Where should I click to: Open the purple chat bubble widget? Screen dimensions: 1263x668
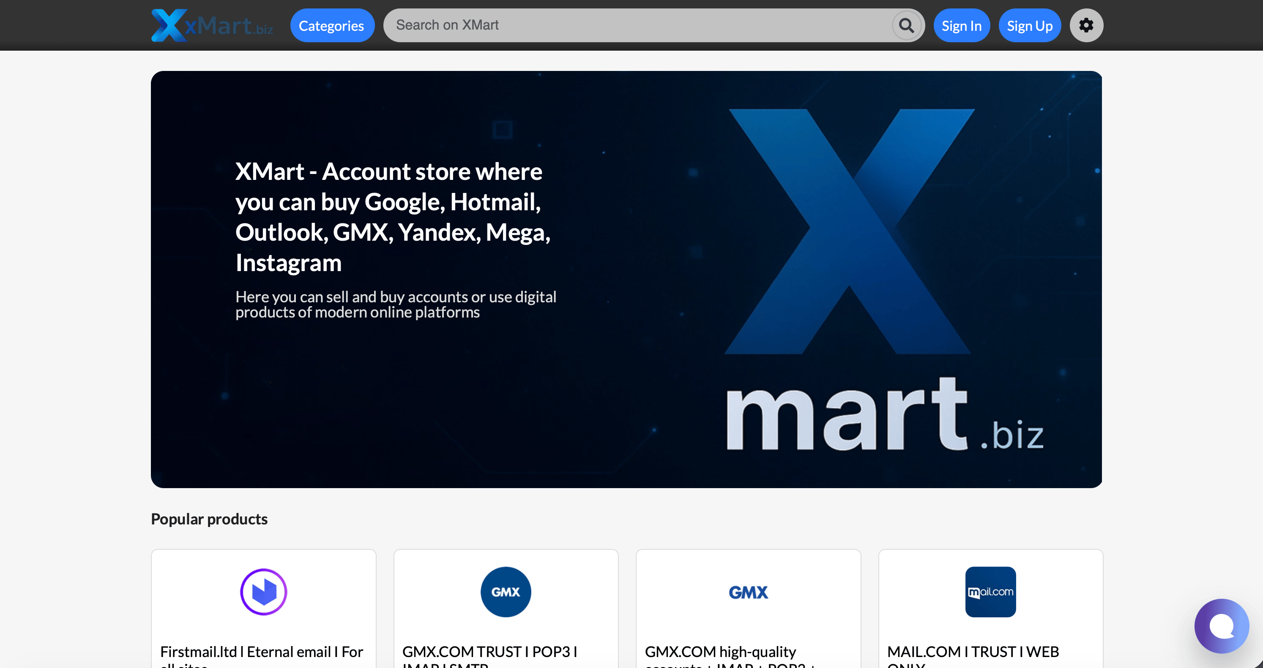(x=1221, y=625)
